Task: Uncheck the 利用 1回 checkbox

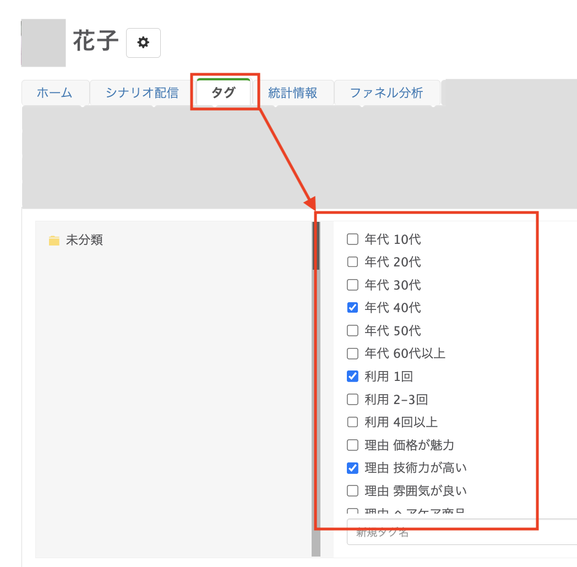Action: [x=352, y=377]
